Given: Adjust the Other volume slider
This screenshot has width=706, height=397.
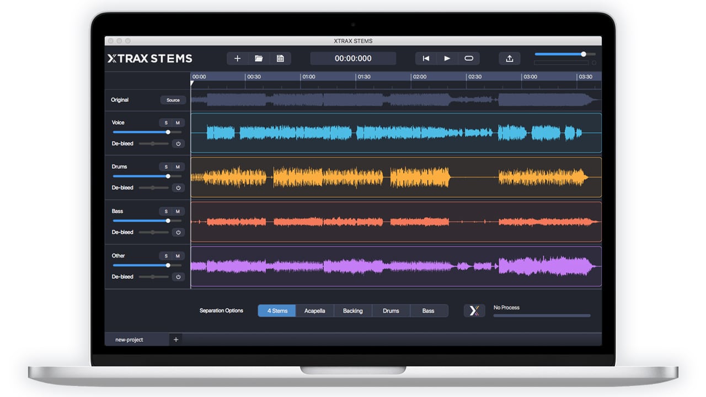Looking at the screenshot, I should [147, 265].
